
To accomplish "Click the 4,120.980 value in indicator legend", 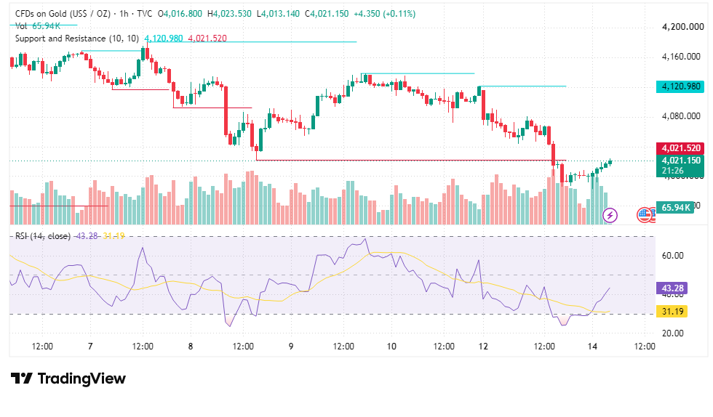I will [x=164, y=39].
